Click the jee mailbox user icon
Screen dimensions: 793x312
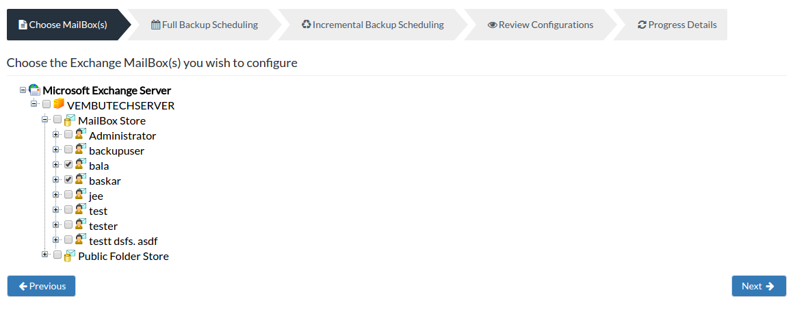click(x=81, y=195)
